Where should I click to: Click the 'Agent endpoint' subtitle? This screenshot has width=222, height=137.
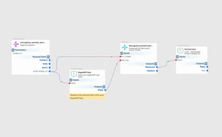coord(27,45)
